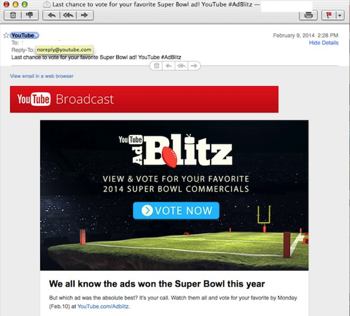Print the email using the printer icon
350x316 pixels.
308,15
